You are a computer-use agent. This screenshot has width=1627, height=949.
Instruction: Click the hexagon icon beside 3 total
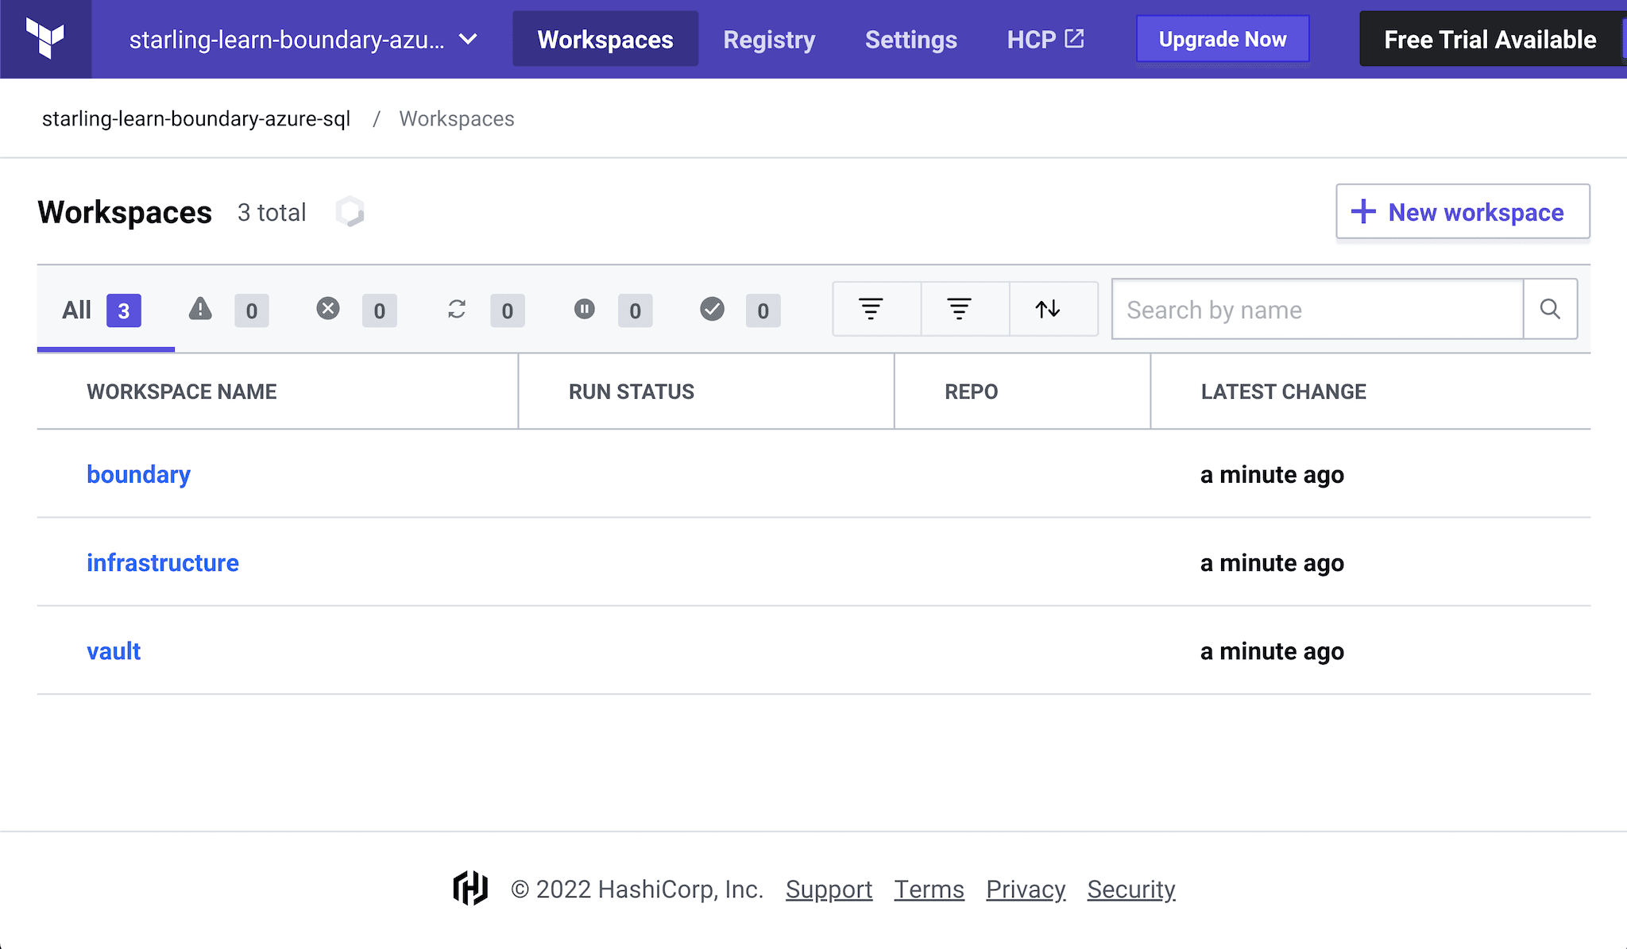pos(350,212)
